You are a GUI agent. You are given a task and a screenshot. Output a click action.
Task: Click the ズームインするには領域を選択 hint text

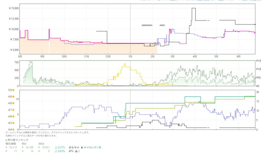tap(48, 133)
